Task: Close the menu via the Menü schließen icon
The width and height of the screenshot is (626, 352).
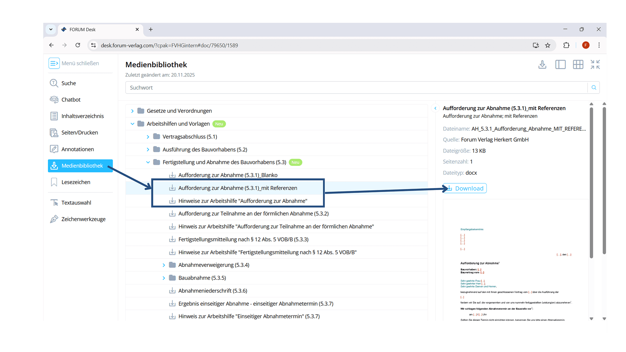Action: point(54,63)
